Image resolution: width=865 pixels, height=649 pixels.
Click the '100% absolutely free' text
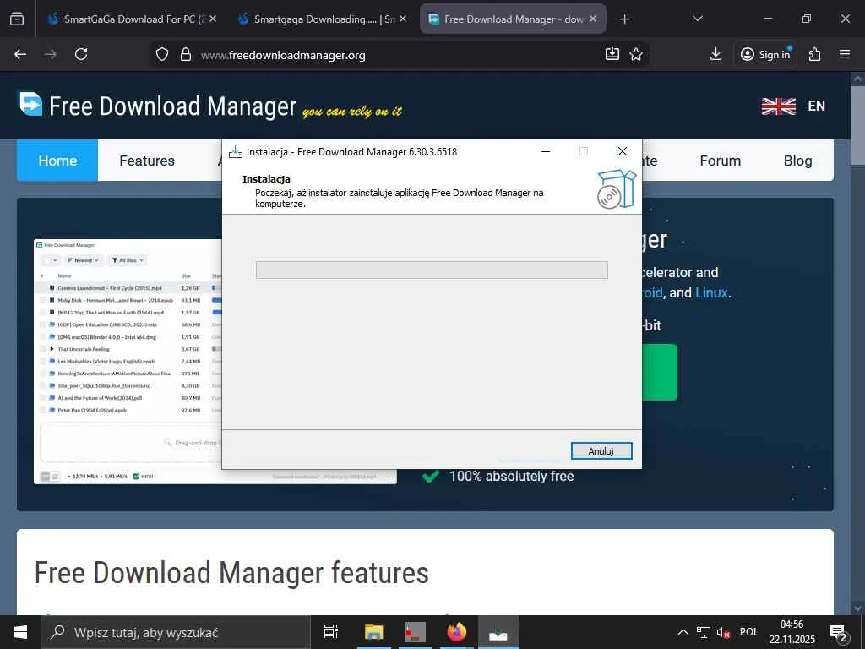511,477
